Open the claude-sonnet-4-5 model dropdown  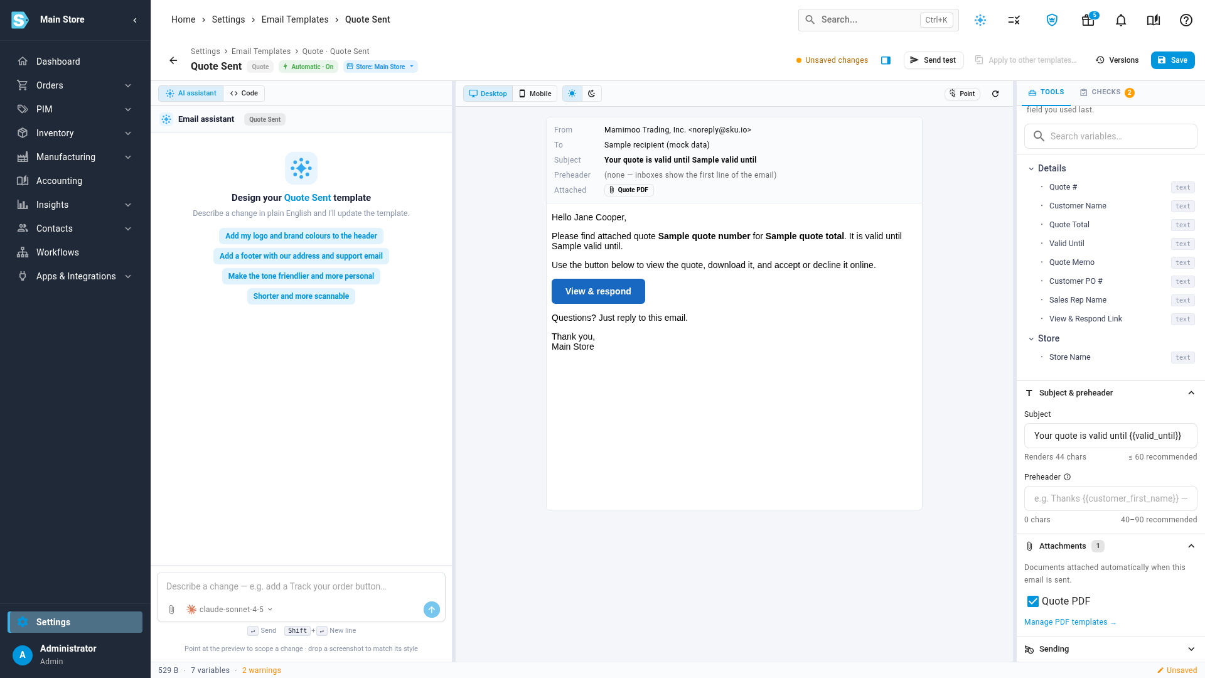[x=230, y=610]
